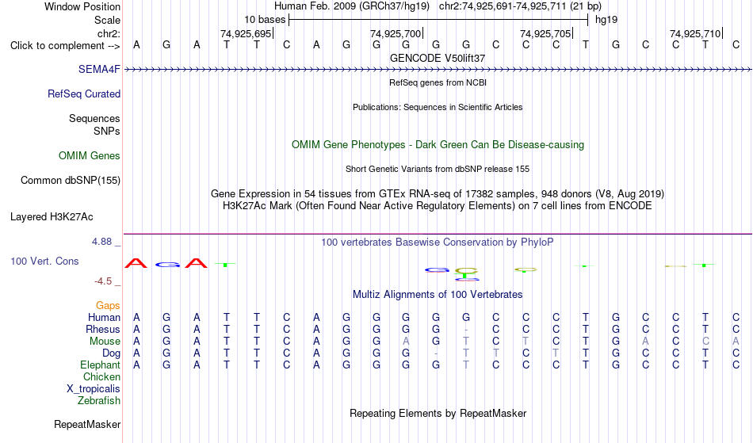Click the blue G conservation logo letter
Image resolution: width=753 pixels, height=443 pixels.
coord(167,265)
